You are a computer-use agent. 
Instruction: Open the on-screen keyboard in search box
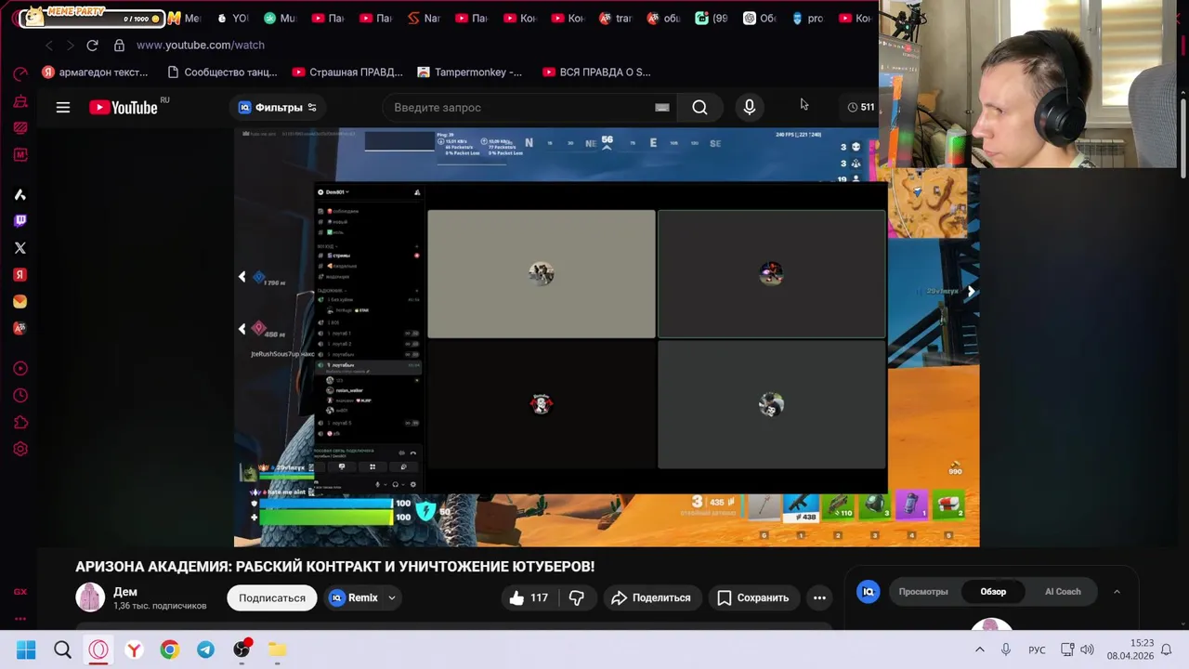pos(662,108)
